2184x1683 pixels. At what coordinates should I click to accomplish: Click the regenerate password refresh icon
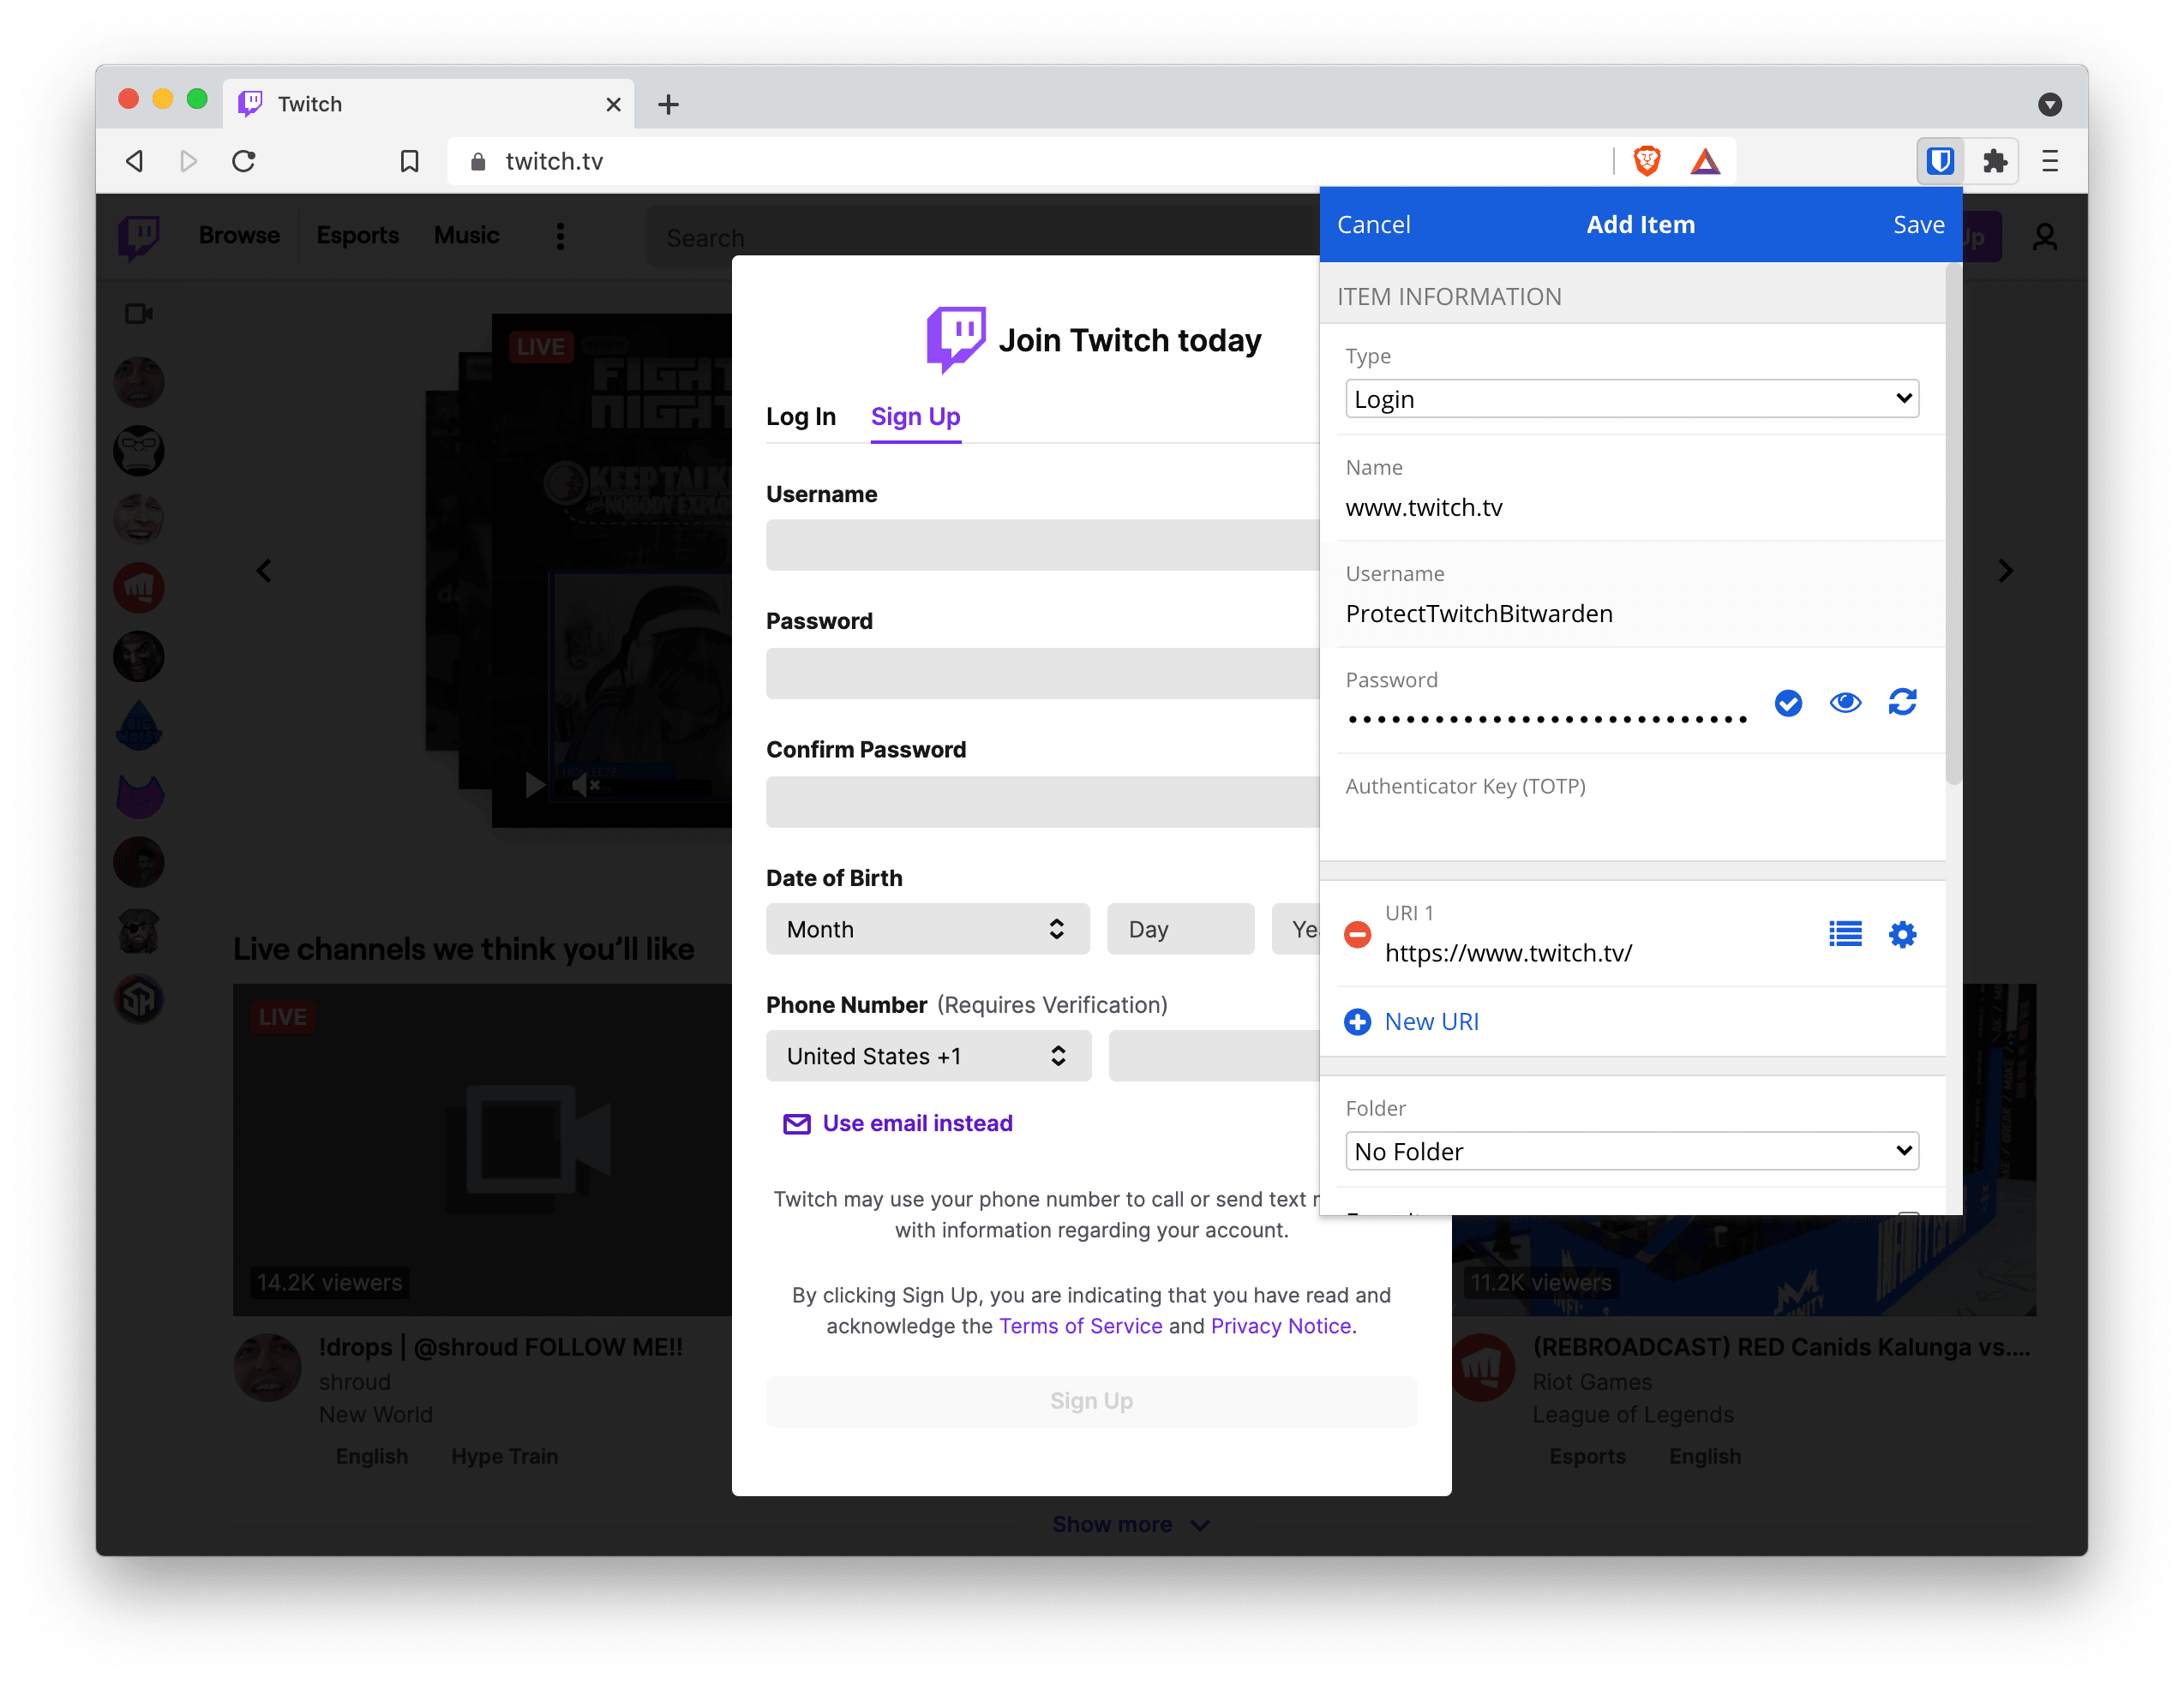1903,702
